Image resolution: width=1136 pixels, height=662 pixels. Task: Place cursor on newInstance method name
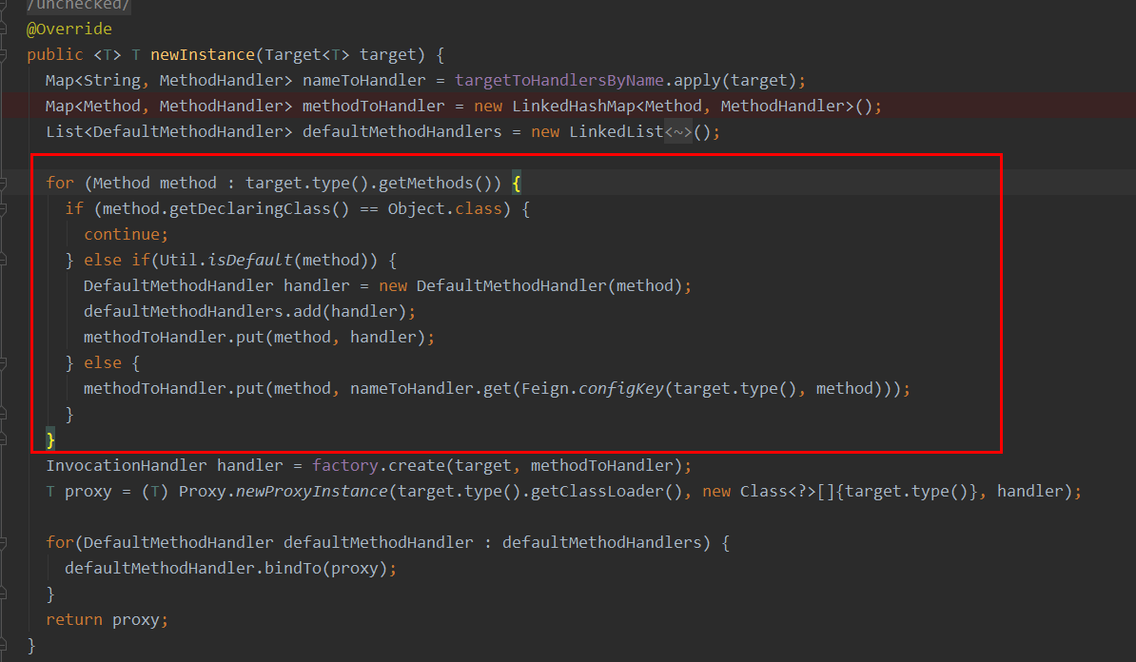click(x=202, y=55)
